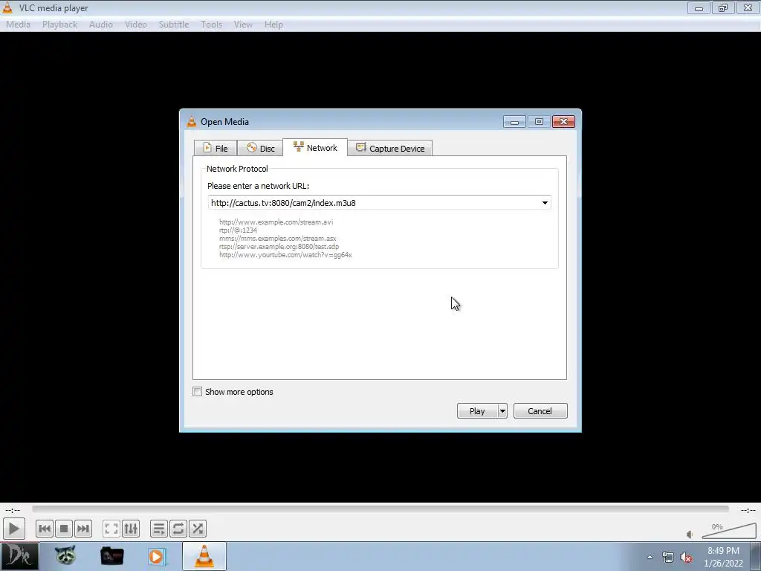Close the Open Media dialog
Image resolution: width=761 pixels, height=571 pixels.
[x=563, y=121]
